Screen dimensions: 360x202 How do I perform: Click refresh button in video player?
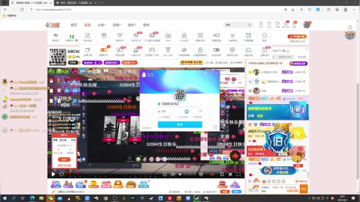coord(61,174)
